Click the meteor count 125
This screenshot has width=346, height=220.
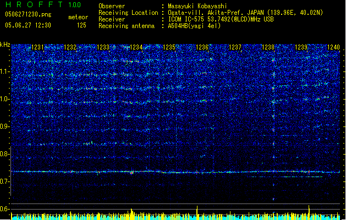pos(81,25)
